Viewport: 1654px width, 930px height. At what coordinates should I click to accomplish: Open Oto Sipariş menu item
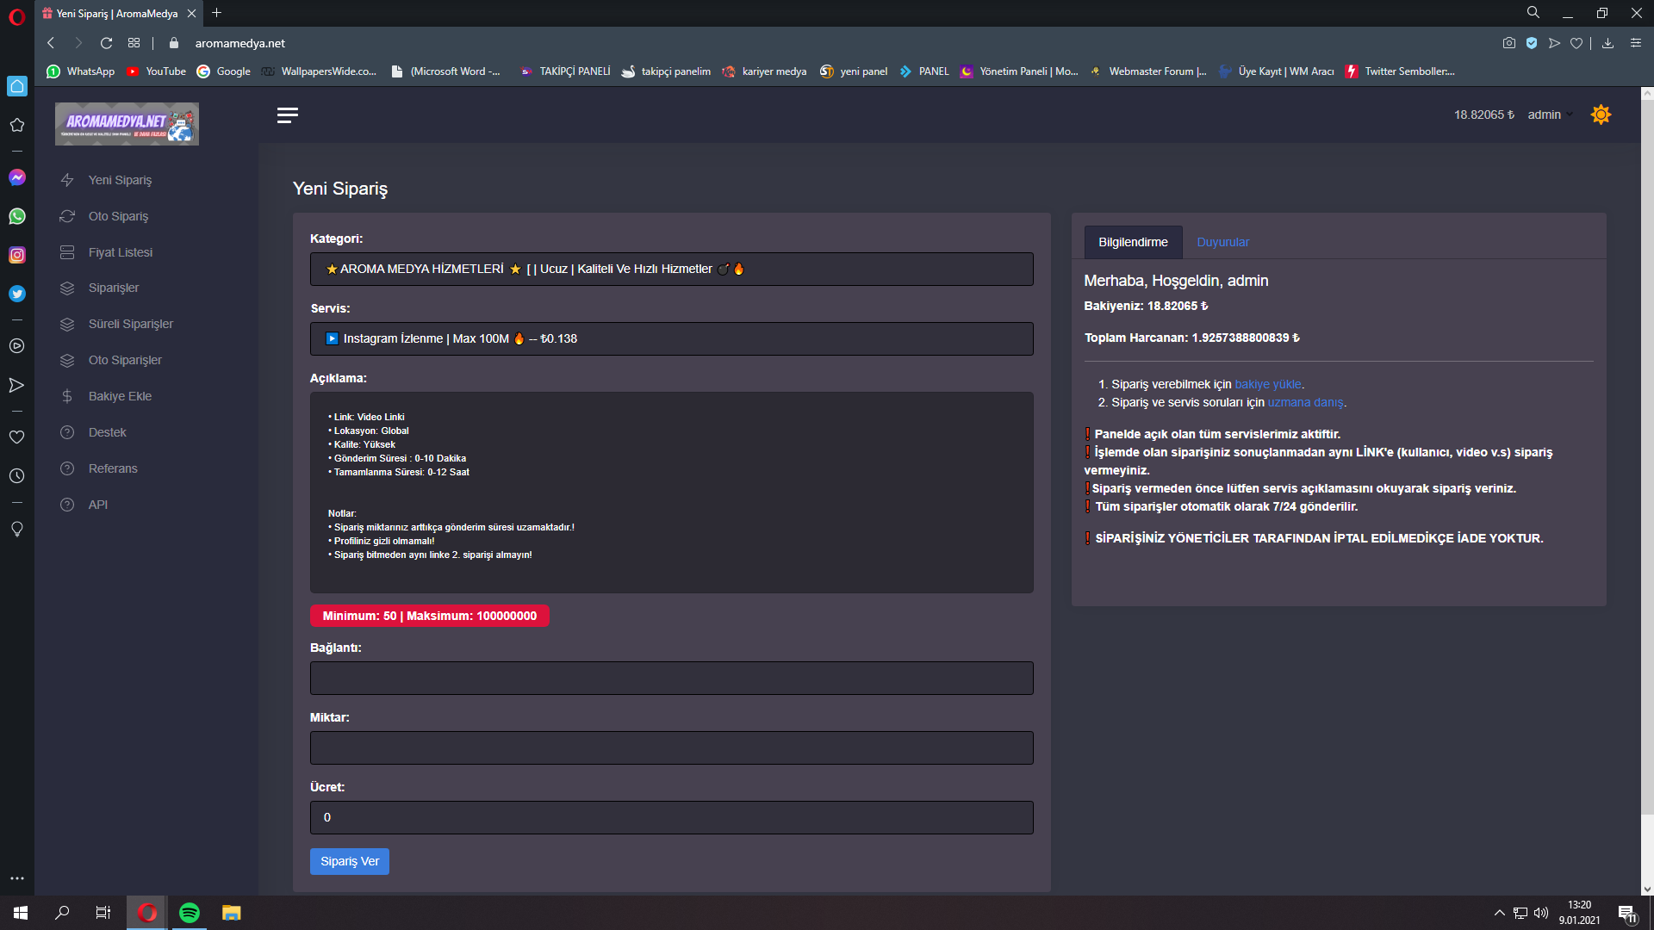point(118,216)
